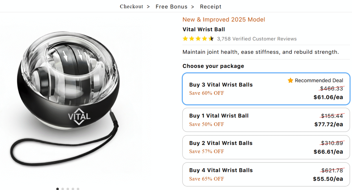The image size is (352, 190).
Task: Go to the second image carousel dot
Action: (x=63, y=189)
